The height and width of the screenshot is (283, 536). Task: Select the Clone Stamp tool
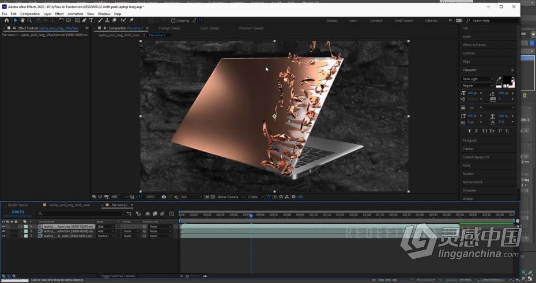(x=107, y=21)
